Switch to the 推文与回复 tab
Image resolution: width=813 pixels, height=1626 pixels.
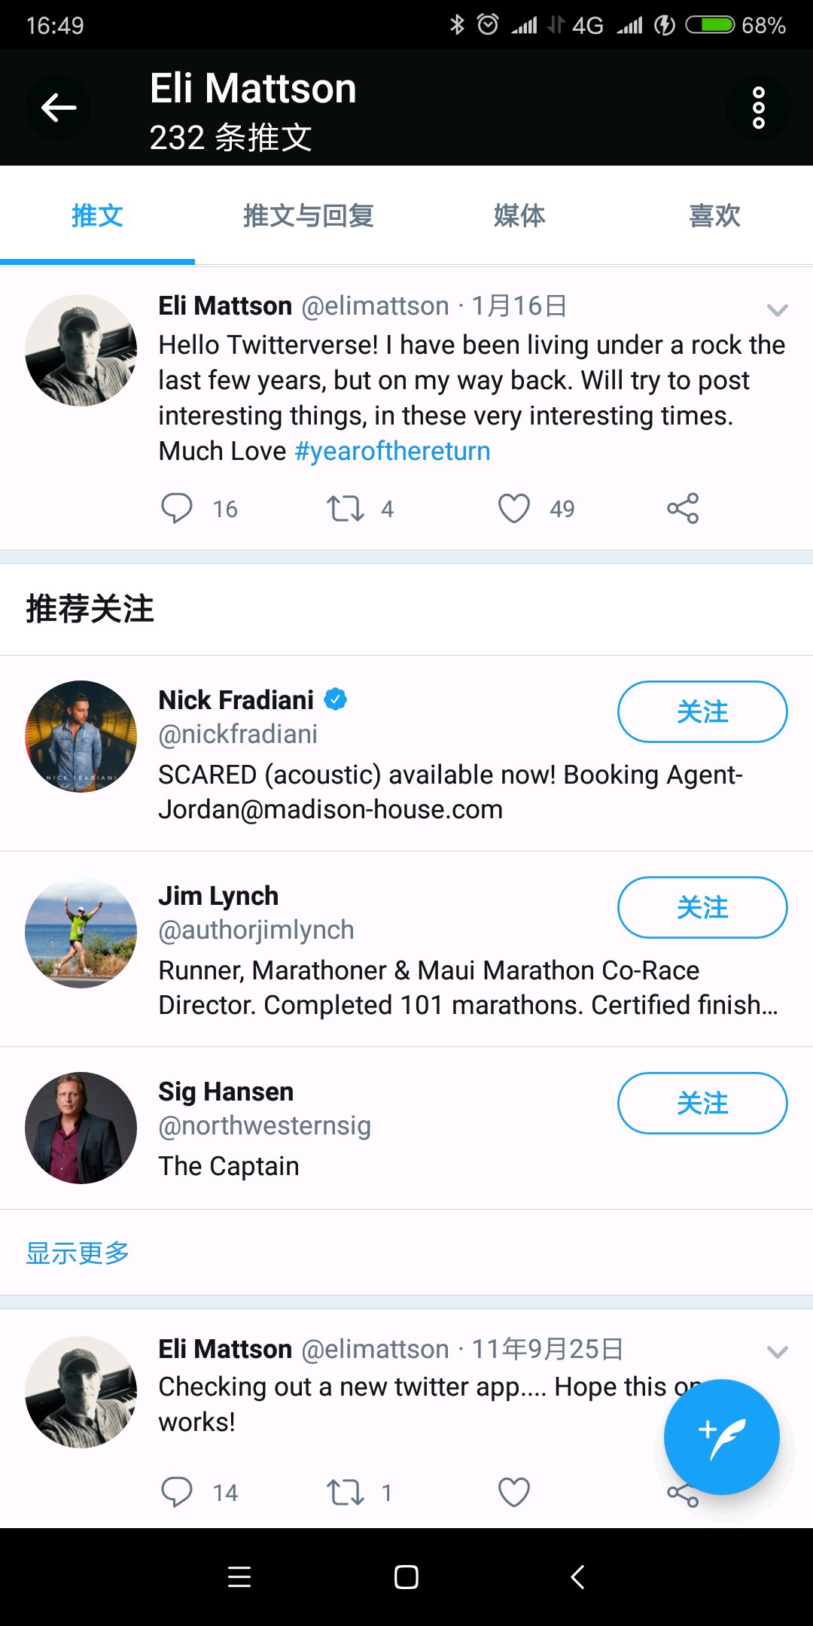click(x=308, y=216)
